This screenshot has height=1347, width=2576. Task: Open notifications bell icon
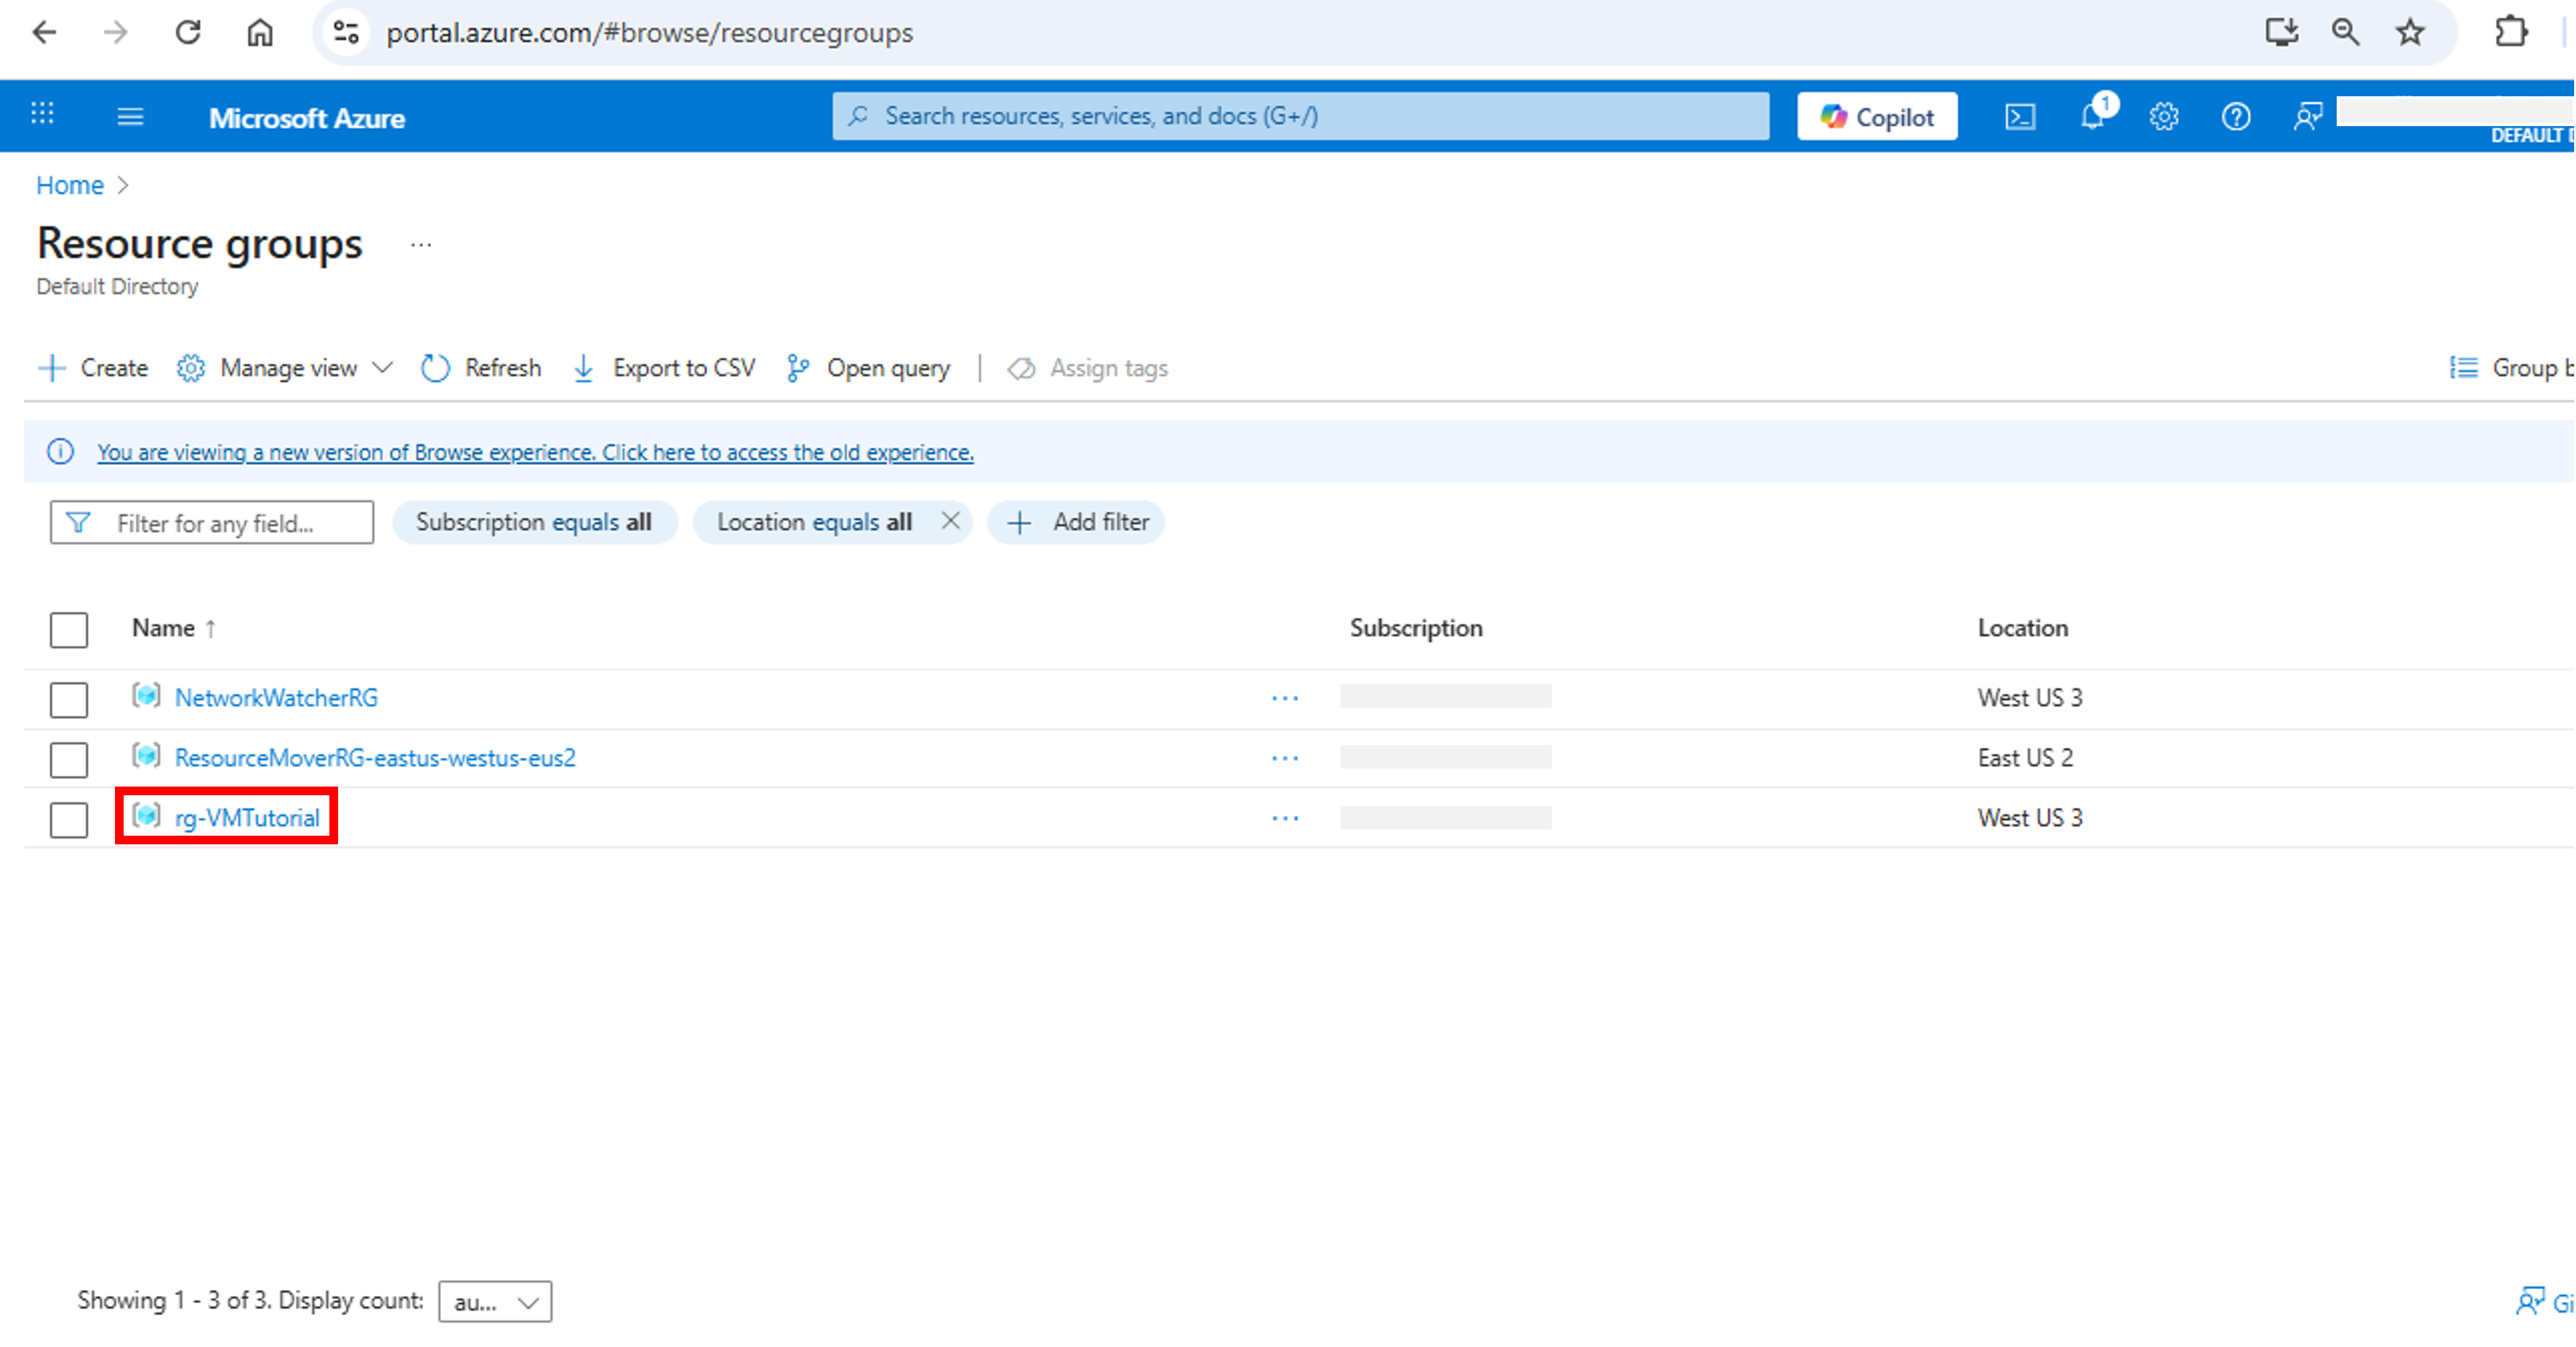[x=2092, y=117]
